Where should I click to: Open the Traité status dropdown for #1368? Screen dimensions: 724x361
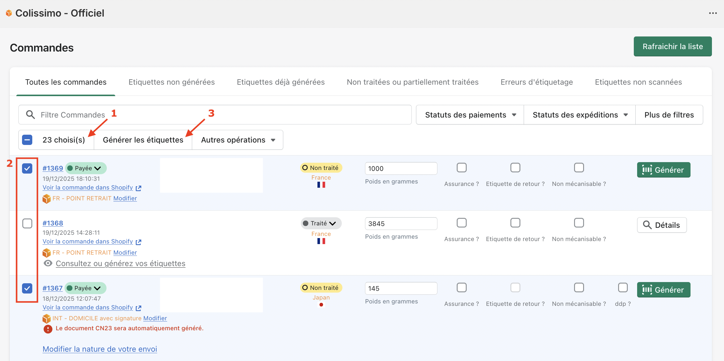pyautogui.click(x=321, y=223)
